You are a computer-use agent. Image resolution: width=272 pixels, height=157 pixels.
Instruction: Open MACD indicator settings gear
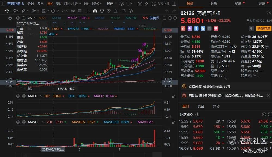click(18, 96)
